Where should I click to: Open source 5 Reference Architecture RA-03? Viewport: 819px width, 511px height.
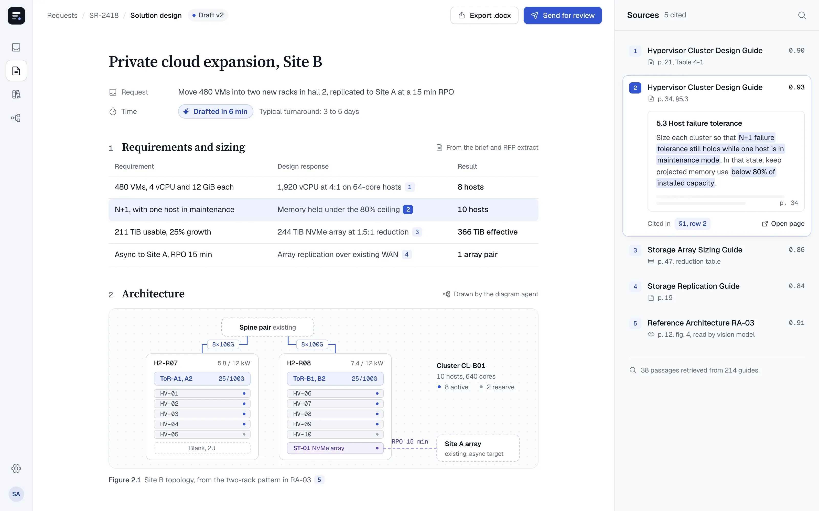[716, 329]
